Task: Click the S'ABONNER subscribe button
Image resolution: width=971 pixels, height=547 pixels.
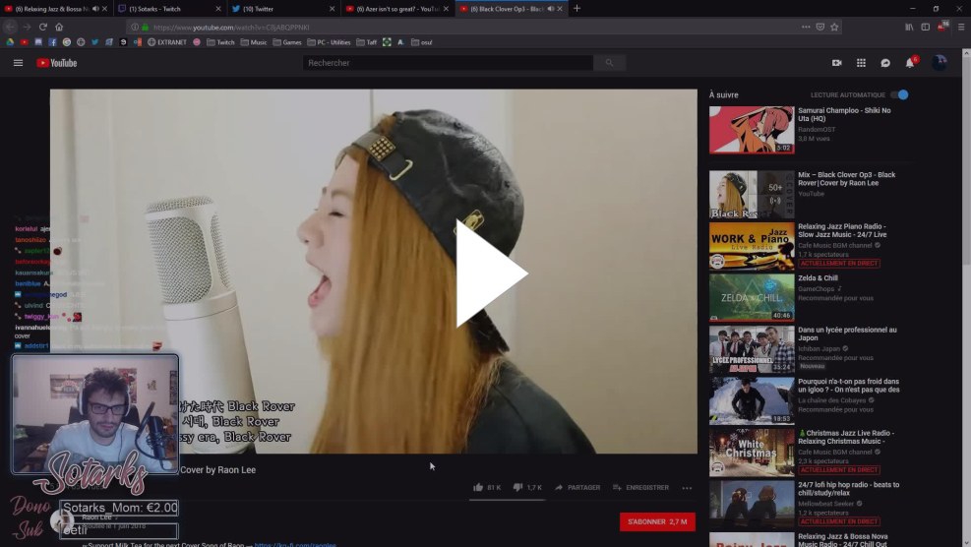Action: (x=657, y=521)
